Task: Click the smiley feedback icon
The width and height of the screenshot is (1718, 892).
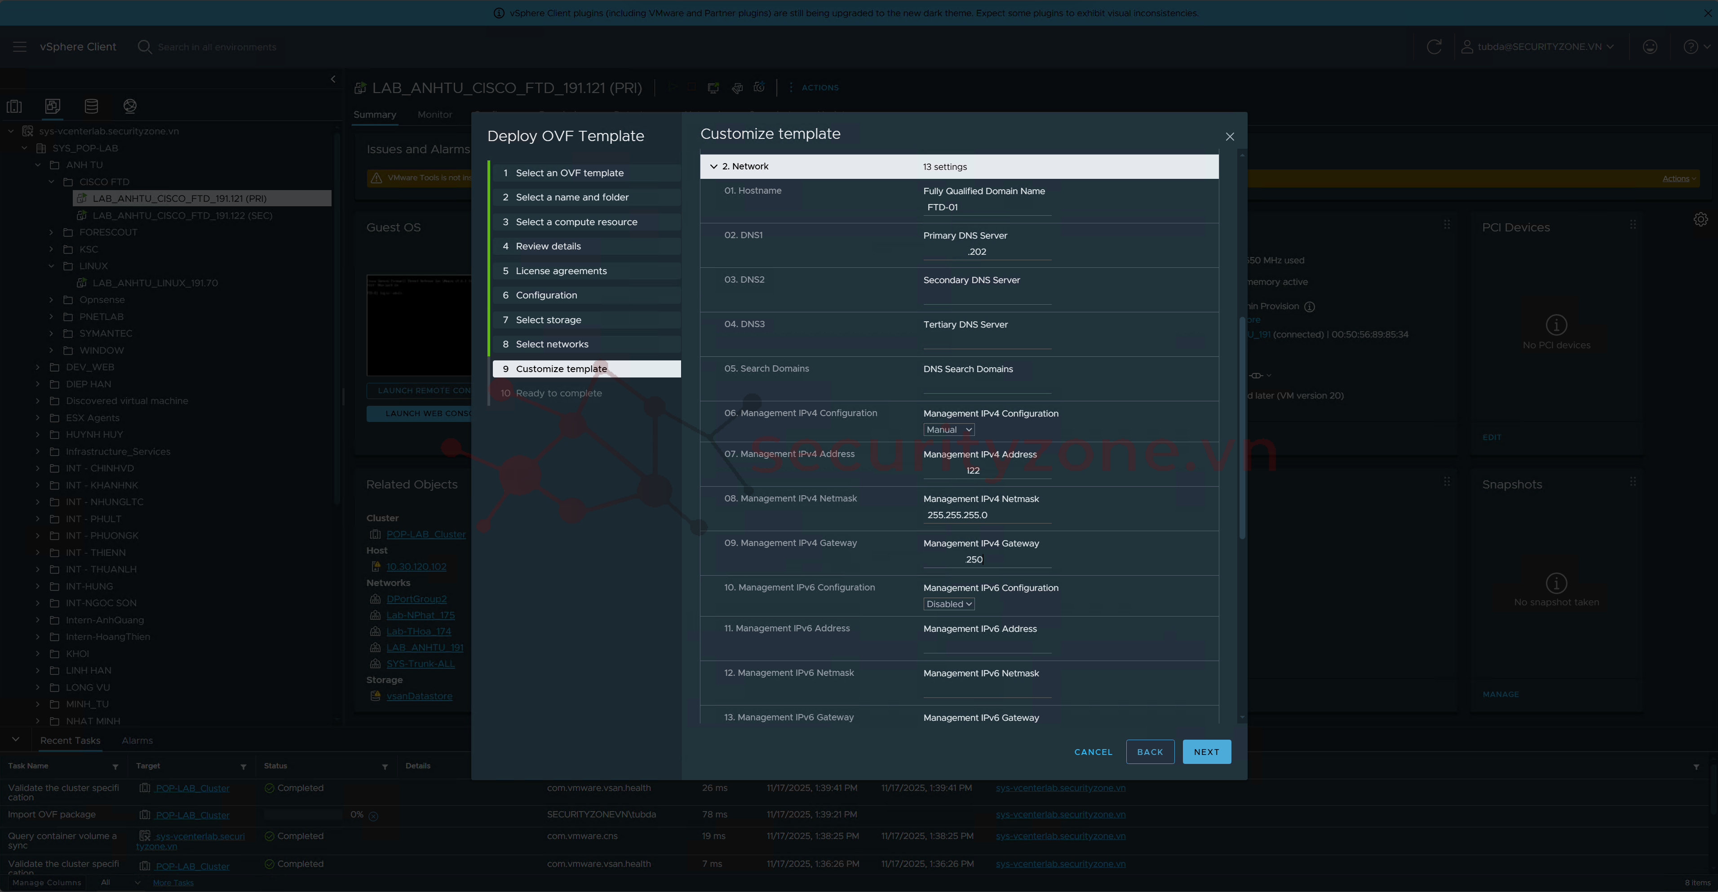Action: coord(1649,47)
